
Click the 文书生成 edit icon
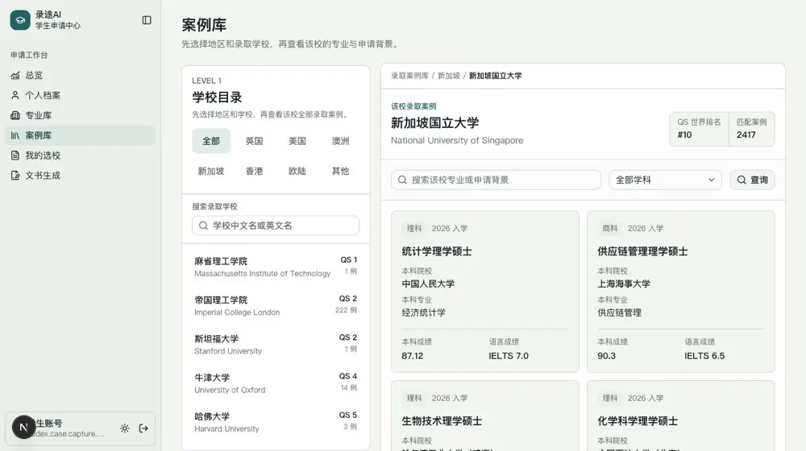(15, 176)
